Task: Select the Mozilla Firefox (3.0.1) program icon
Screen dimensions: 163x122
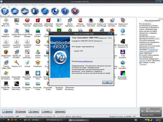Action: tap(6, 52)
